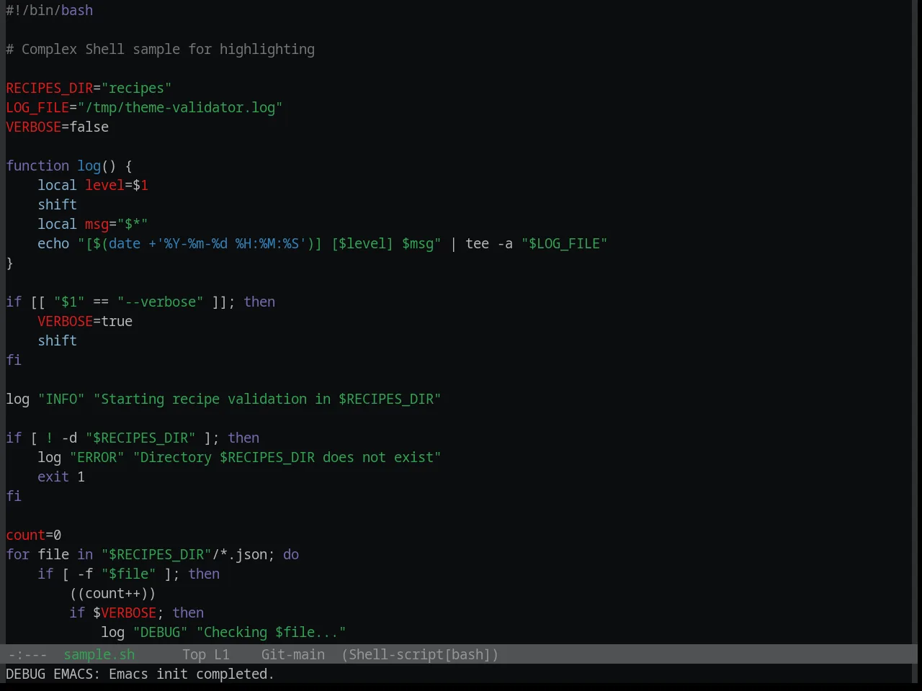Click the $VERBOSE variable in nested if
Viewport: 922px width, 691px height.
coord(125,613)
